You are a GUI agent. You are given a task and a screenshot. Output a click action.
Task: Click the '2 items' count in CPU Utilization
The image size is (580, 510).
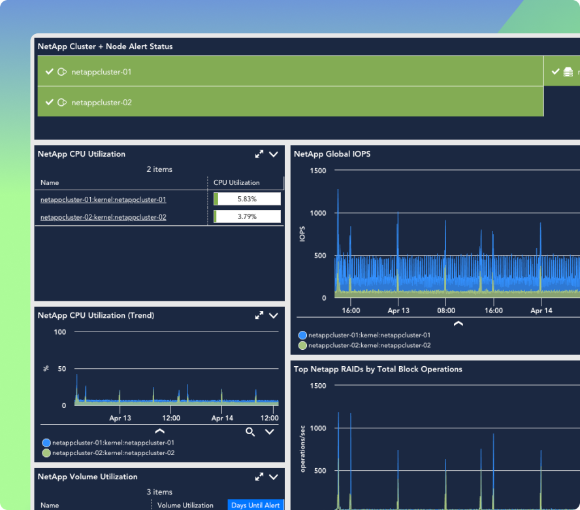(159, 169)
